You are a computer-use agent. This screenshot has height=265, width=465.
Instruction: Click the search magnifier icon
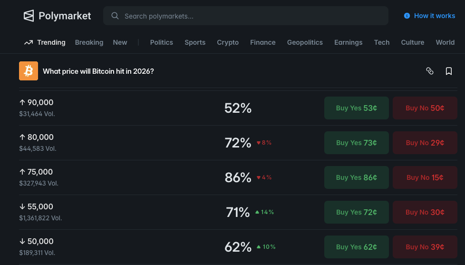(115, 16)
